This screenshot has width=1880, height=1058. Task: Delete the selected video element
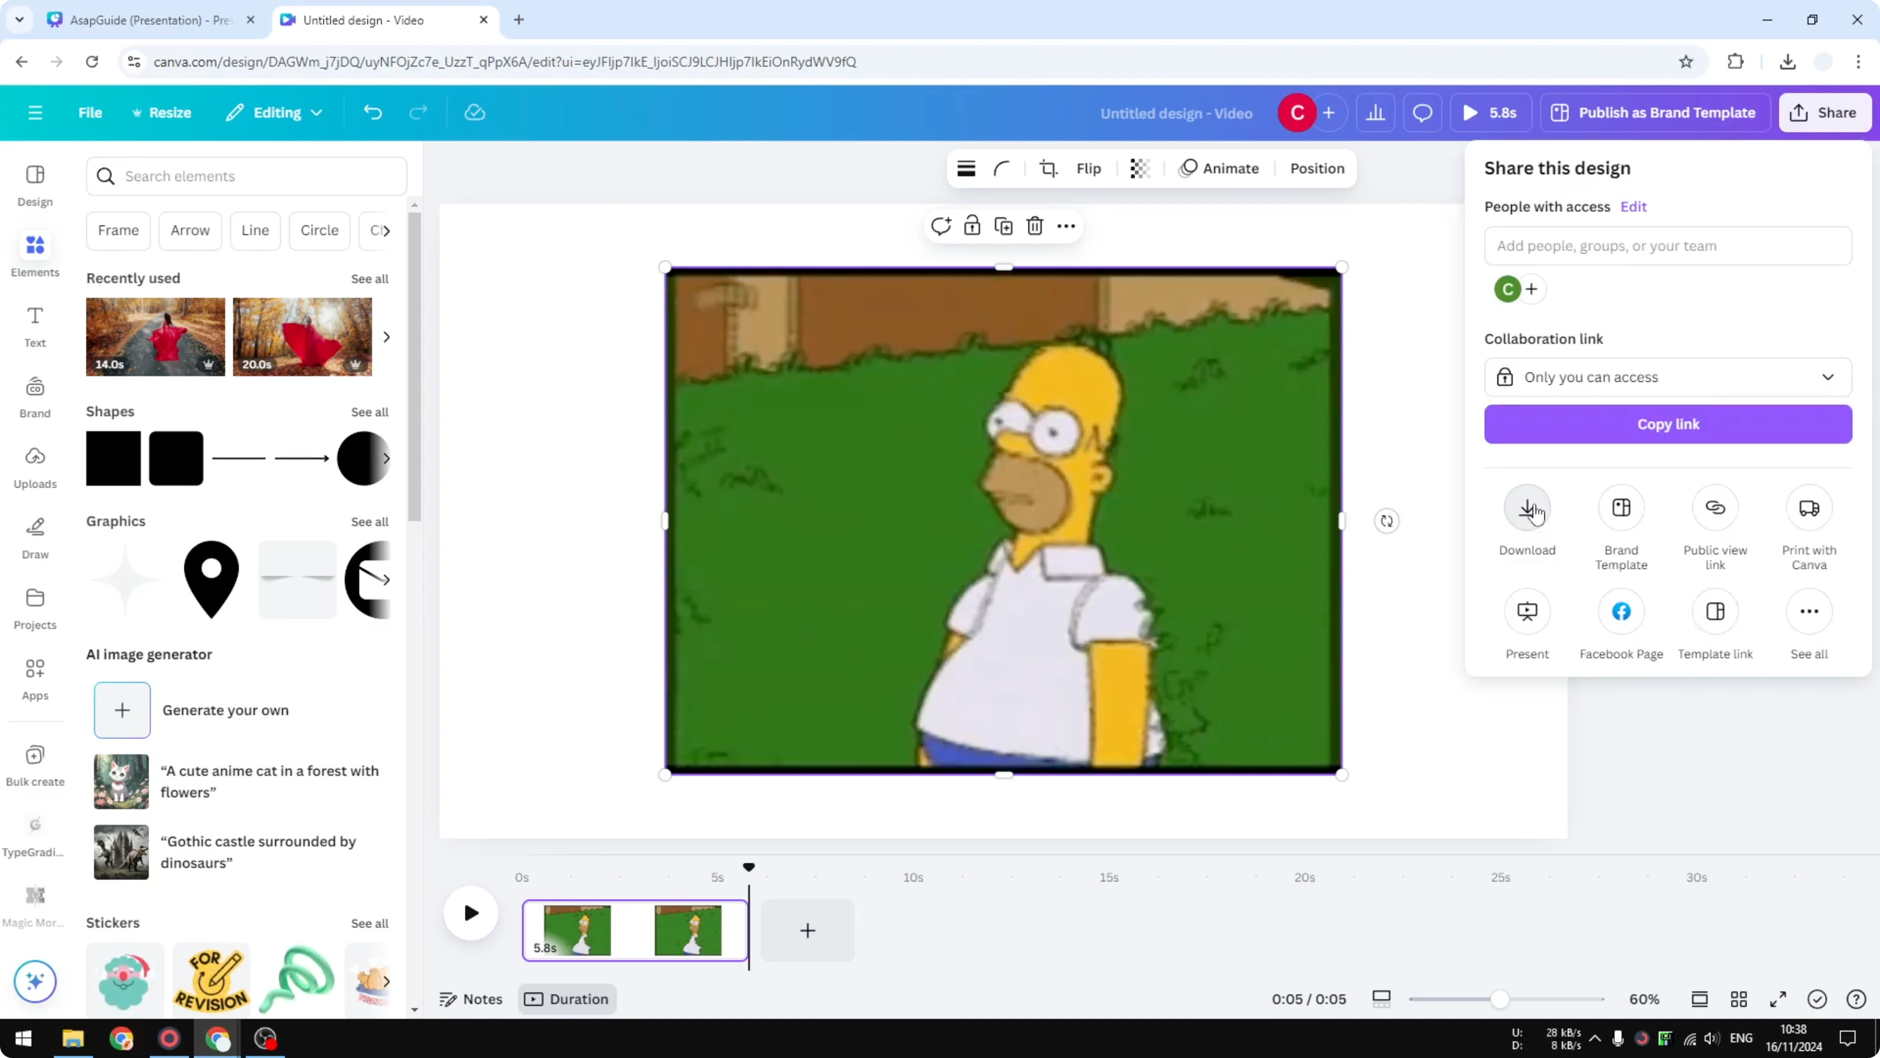tap(1034, 226)
